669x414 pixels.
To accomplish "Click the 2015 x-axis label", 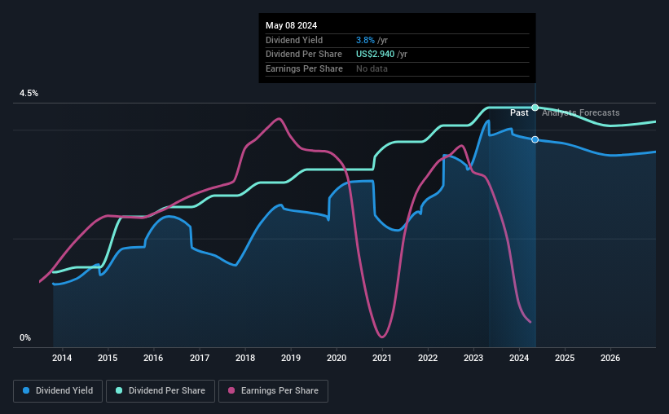I will point(108,358).
